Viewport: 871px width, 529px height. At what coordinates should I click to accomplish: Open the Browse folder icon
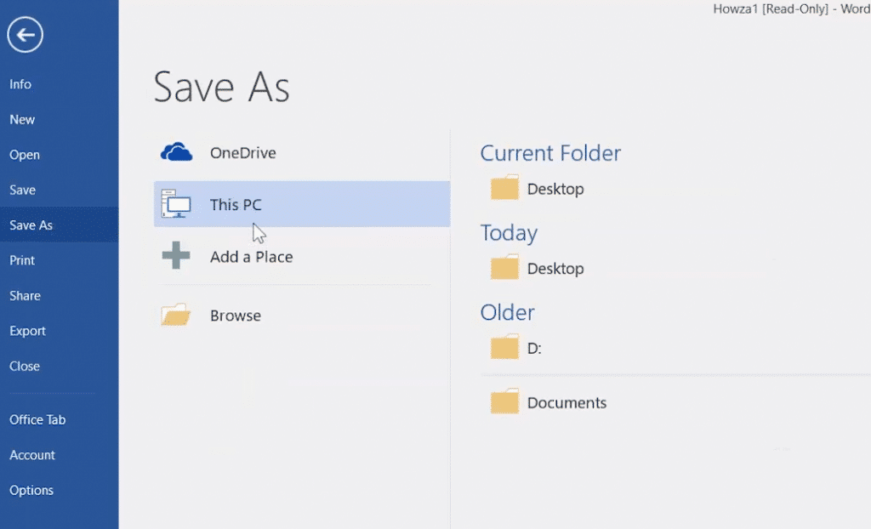click(175, 314)
